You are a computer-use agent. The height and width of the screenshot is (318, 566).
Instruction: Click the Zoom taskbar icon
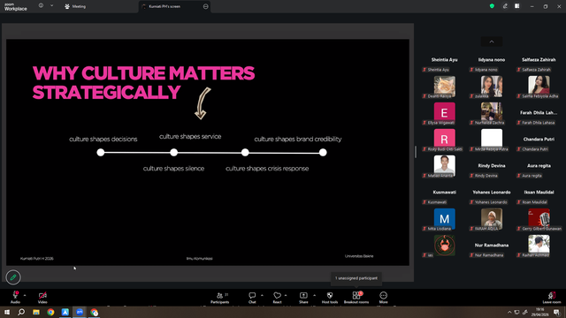coord(80,312)
